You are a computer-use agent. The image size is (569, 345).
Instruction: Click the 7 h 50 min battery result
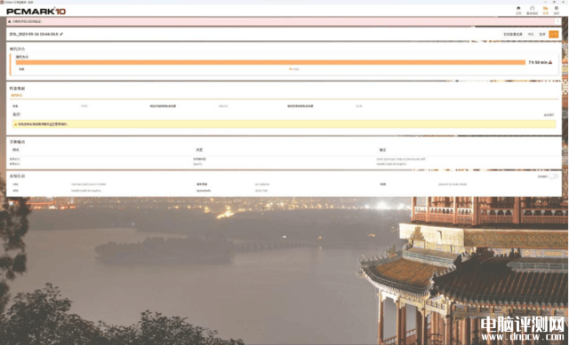coord(537,62)
